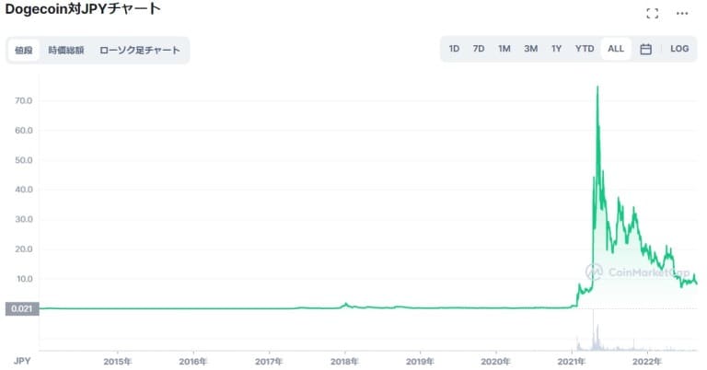Select the 1M time range
This screenshot has height=370, width=707.
(504, 49)
